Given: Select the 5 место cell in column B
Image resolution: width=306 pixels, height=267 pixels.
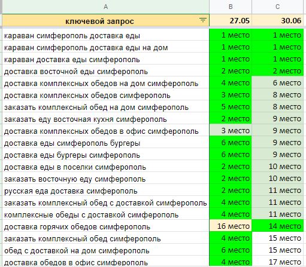Looking at the screenshot, I should (x=231, y=107).
